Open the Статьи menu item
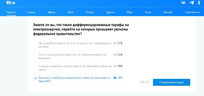 click(31, 12)
